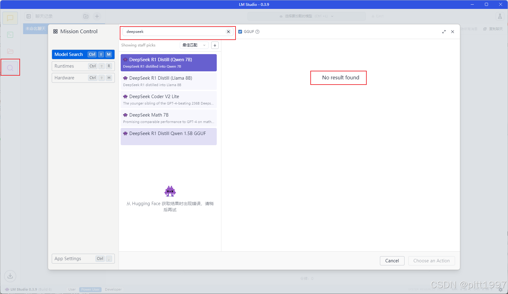Clear the deepseek search text with X
Image resolution: width=508 pixels, height=294 pixels.
pos(228,32)
